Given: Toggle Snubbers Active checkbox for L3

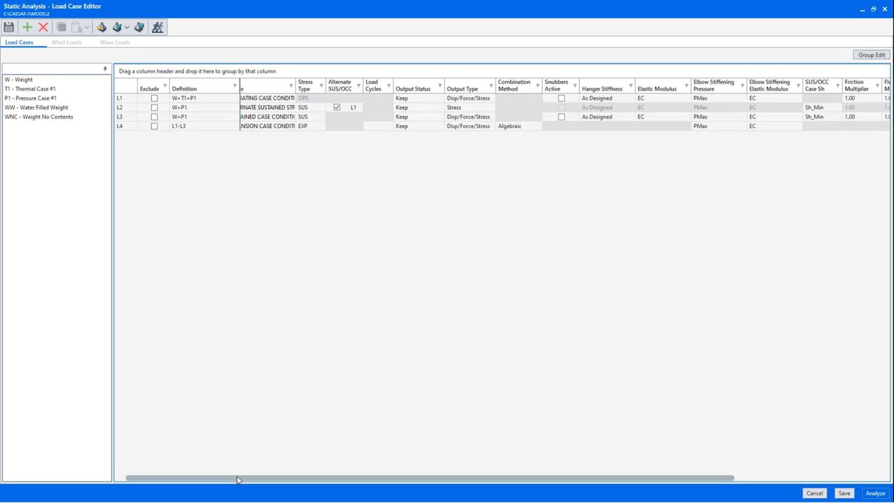Looking at the screenshot, I should (x=561, y=117).
